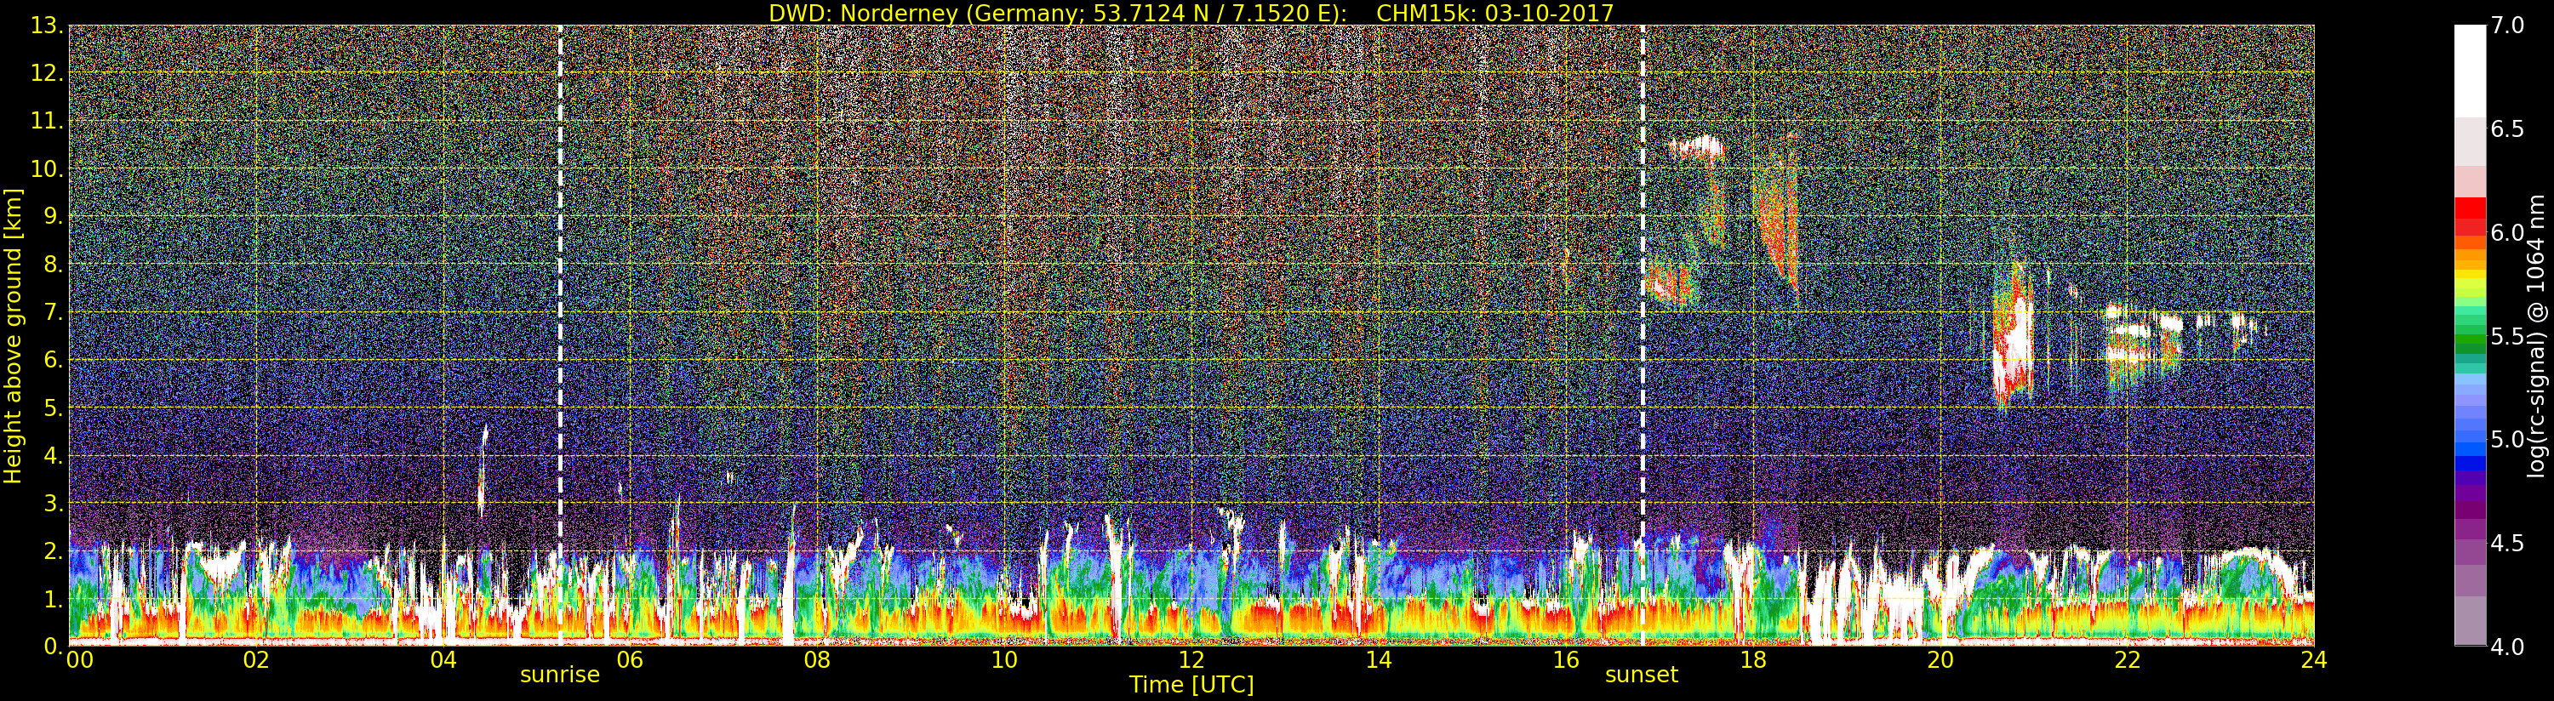This screenshot has width=2554, height=701.
Task: Click the "7." height axis tick label
Action: (x=53, y=312)
